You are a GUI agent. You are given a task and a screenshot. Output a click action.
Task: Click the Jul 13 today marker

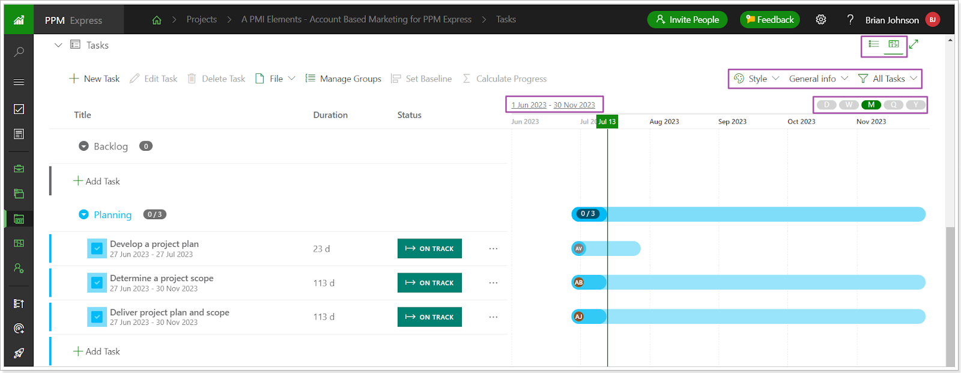point(607,121)
